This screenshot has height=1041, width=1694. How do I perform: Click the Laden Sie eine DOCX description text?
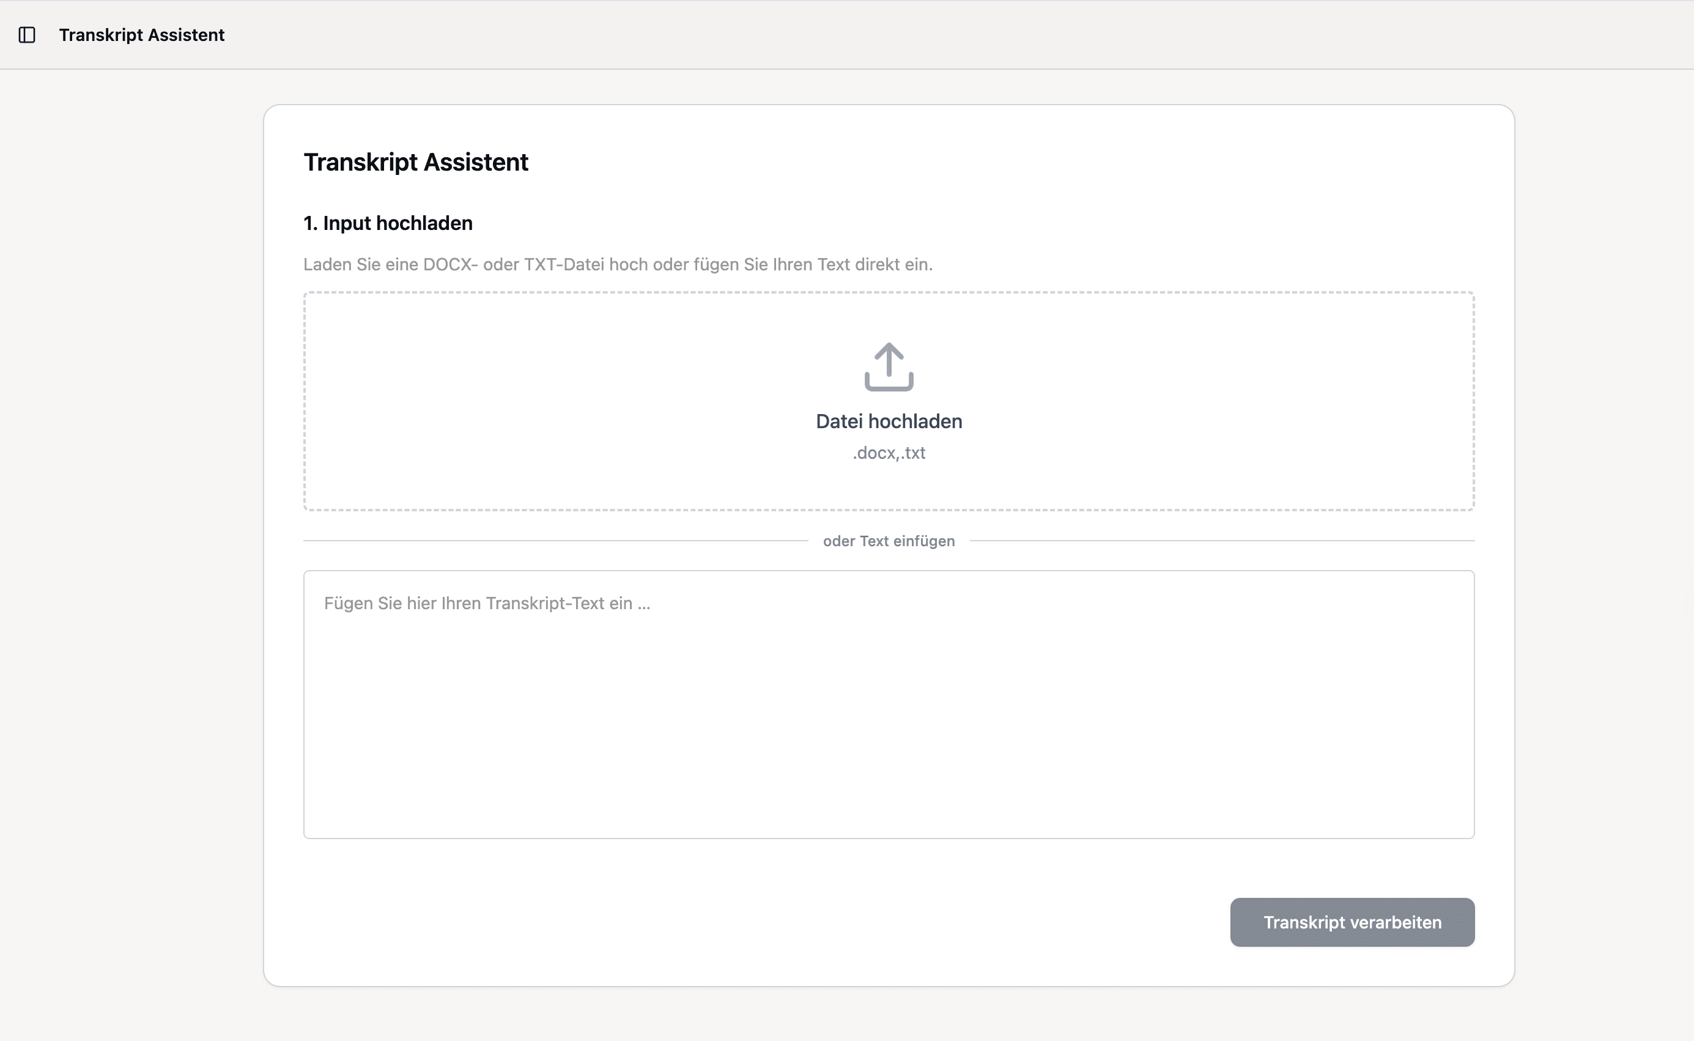[x=618, y=264]
